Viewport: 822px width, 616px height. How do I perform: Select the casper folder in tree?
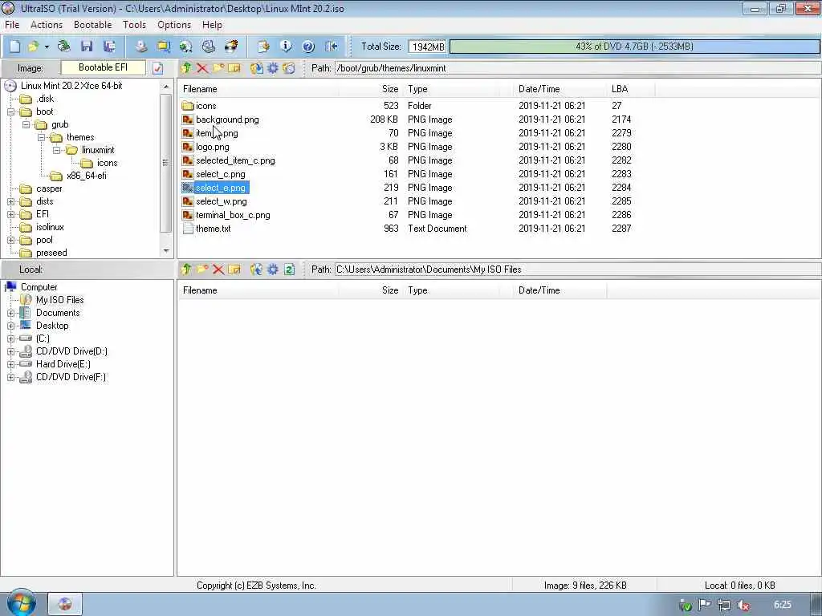point(49,188)
